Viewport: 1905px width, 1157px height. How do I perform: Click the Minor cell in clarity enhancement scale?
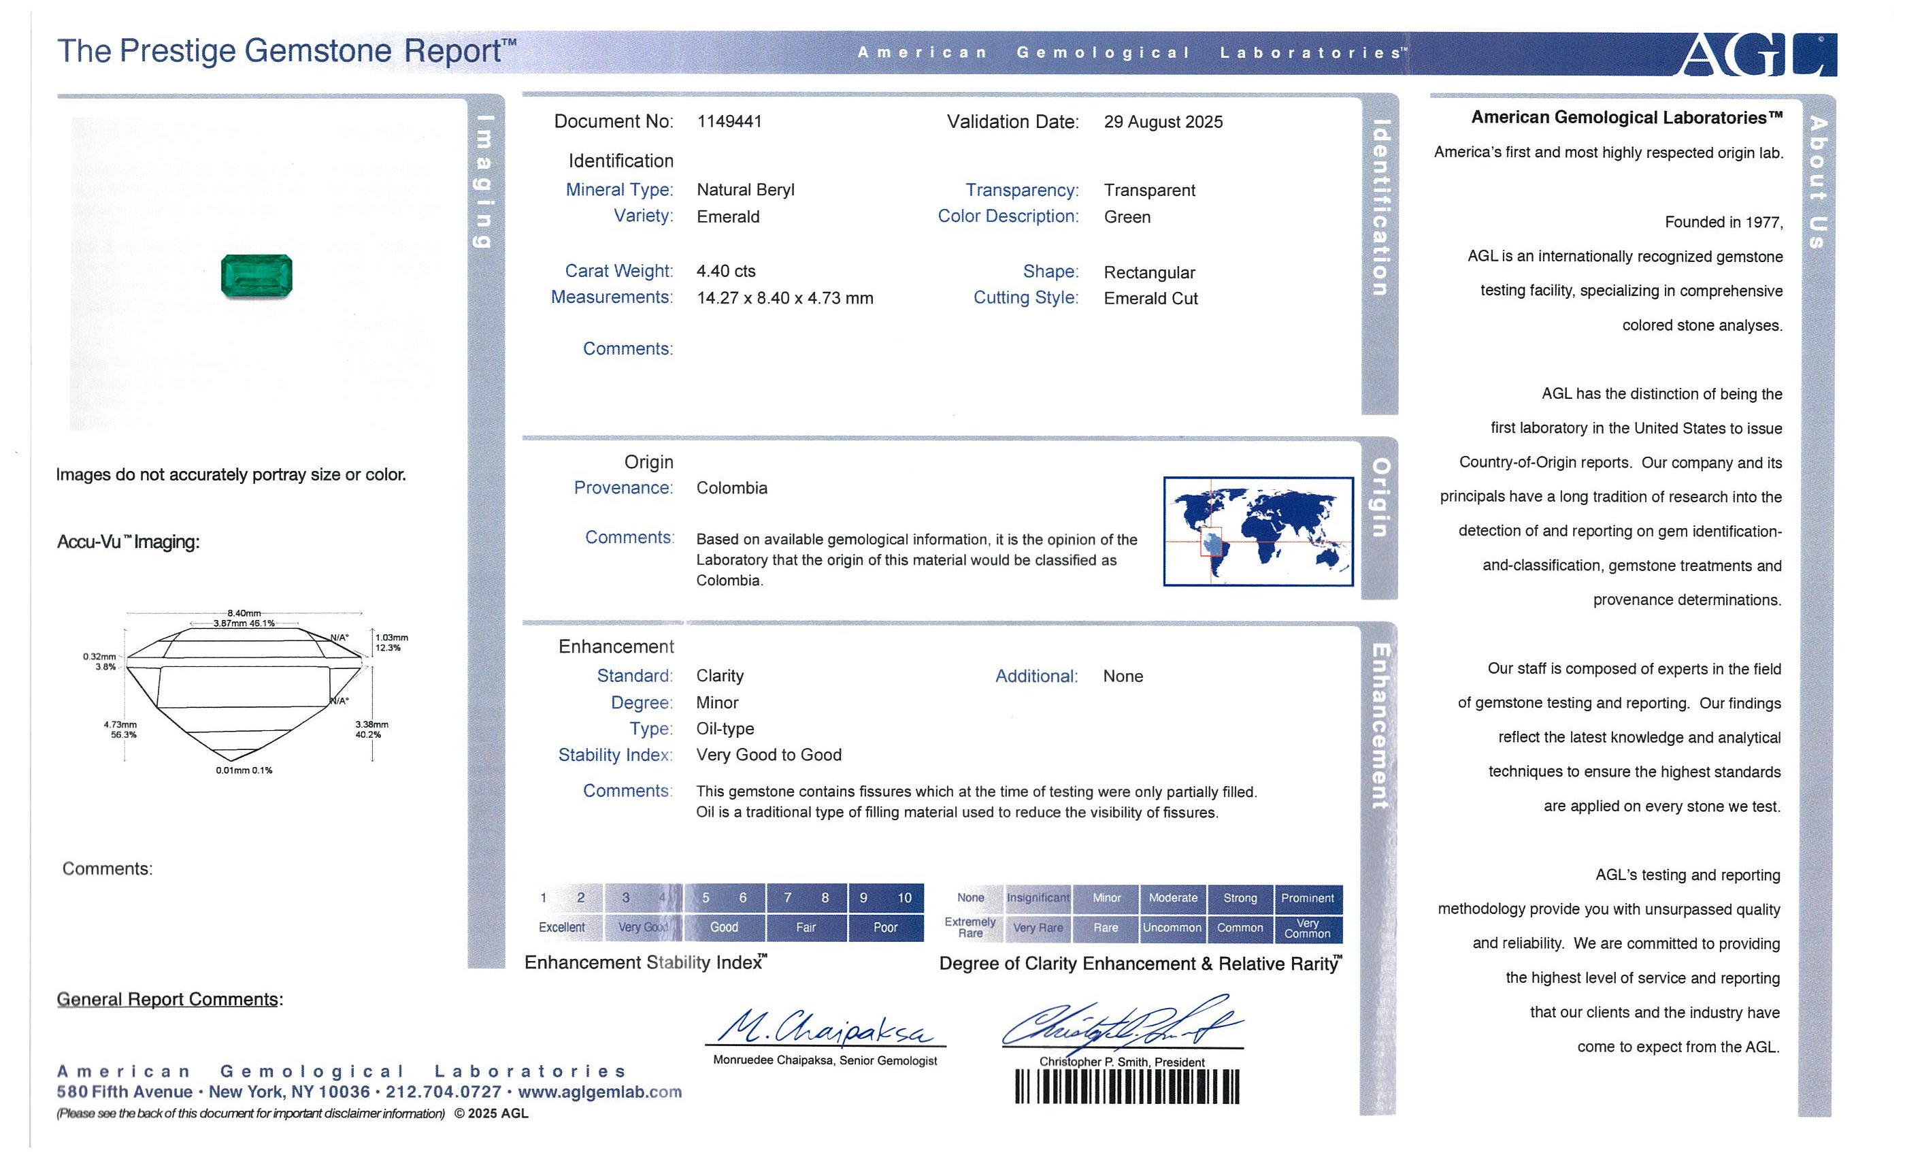(1106, 898)
